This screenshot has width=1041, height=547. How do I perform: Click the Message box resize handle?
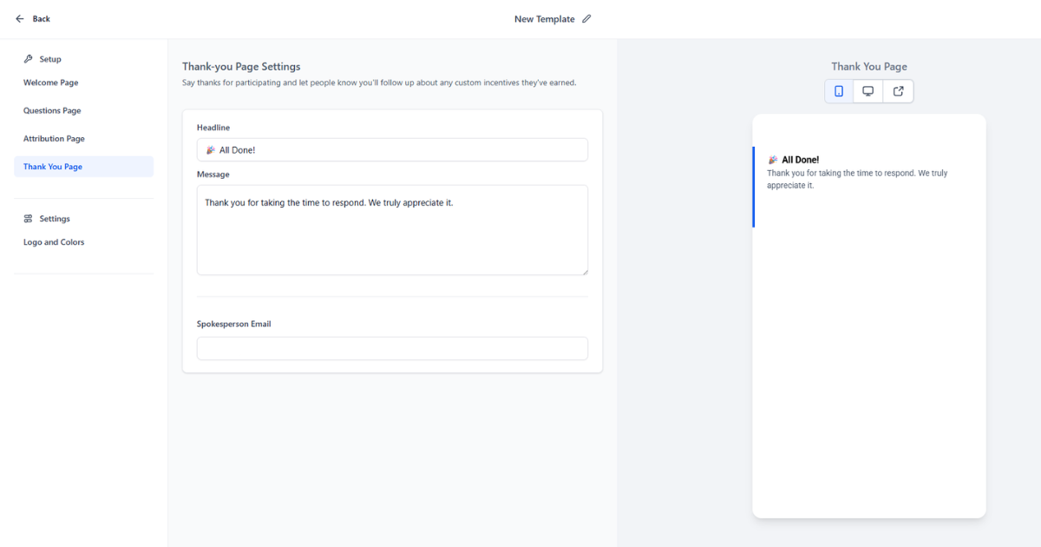click(584, 271)
